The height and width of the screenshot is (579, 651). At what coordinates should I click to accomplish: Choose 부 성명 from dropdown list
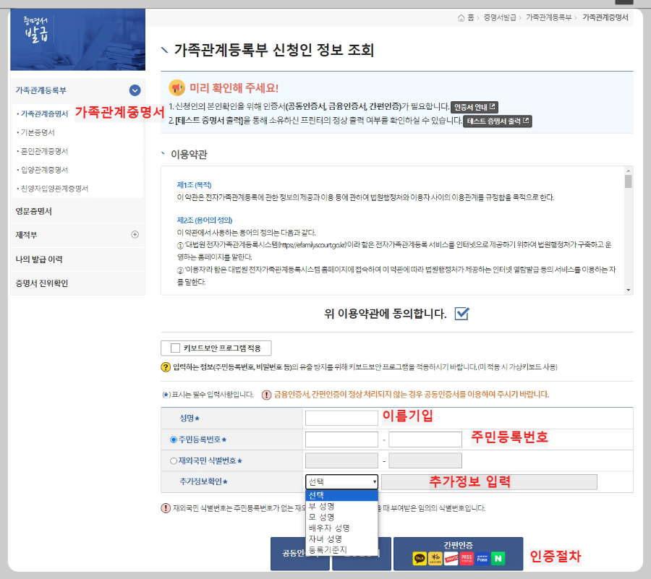pos(341,507)
